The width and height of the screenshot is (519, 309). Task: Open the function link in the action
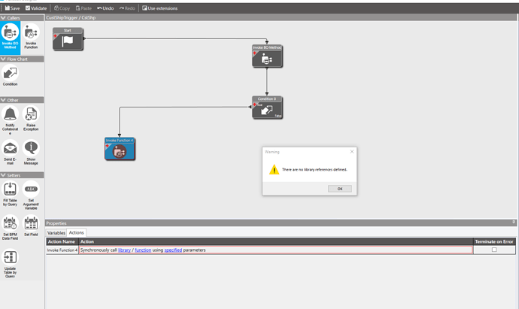coord(143,250)
